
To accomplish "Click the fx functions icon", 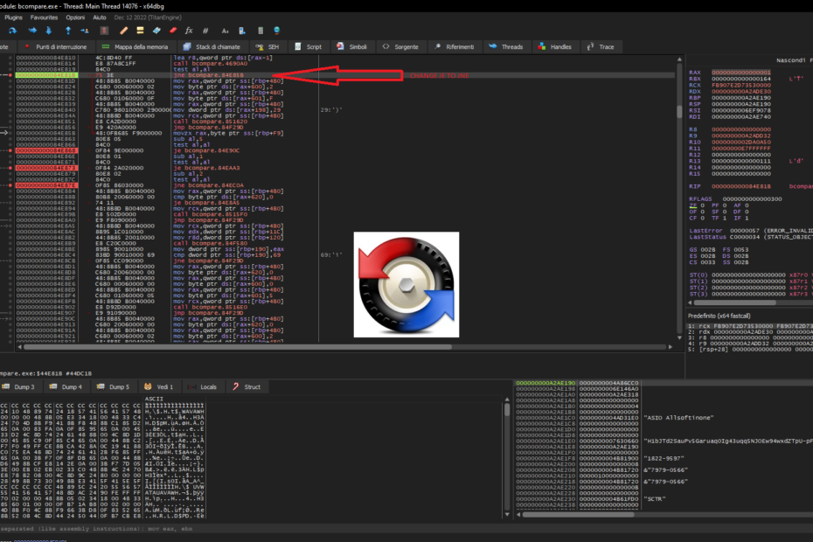I will click(x=189, y=30).
